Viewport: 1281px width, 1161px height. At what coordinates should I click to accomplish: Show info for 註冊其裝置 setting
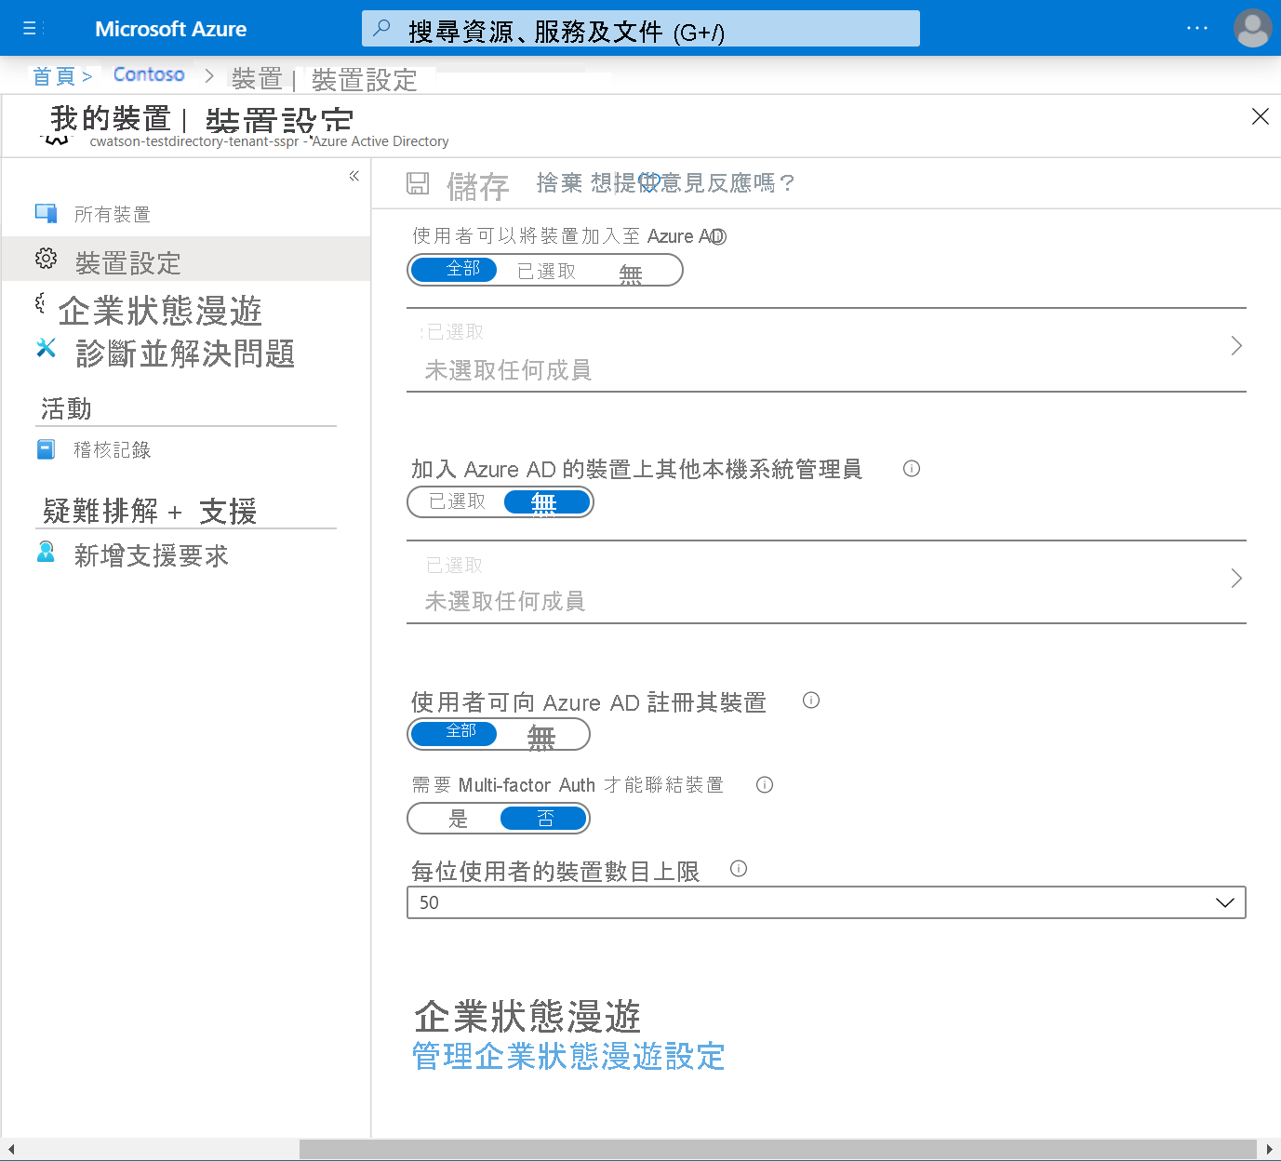pyautogui.click(x=811, y=701)
